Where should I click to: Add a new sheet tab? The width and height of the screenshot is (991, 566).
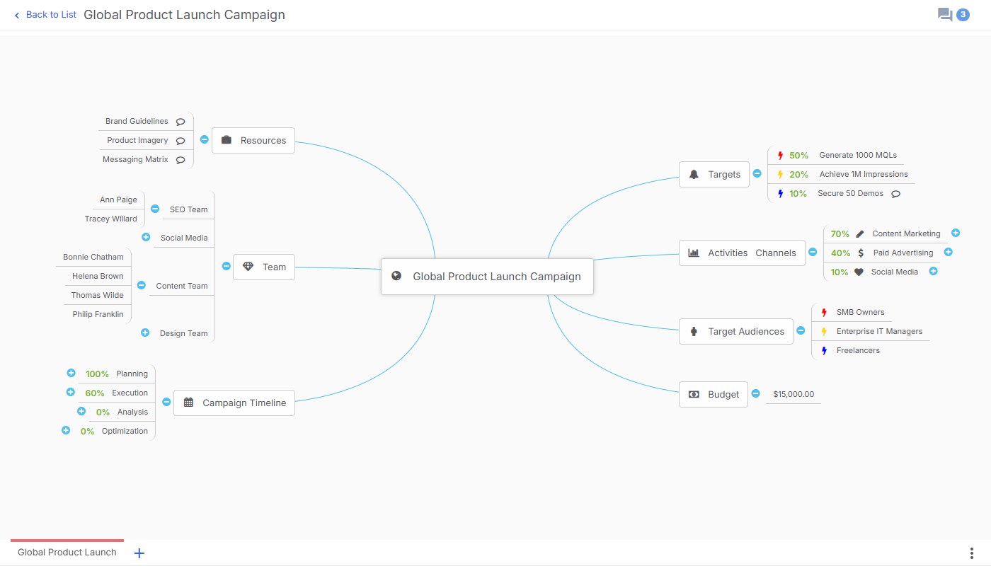pyautogui.click(x=139, y=553)
